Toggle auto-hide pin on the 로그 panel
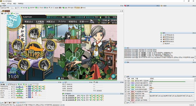The image size is (196, 106). point(193,48)
